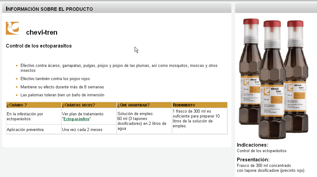This screenshot has height=177, width=317.
Task: Click the 'Presentación:' heading
Action: [253, 160]
